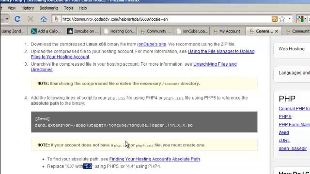This screenshot has width=310, height=174.
Task: Open the open_basedir sidebar link
Action: (x=293, y=148)
